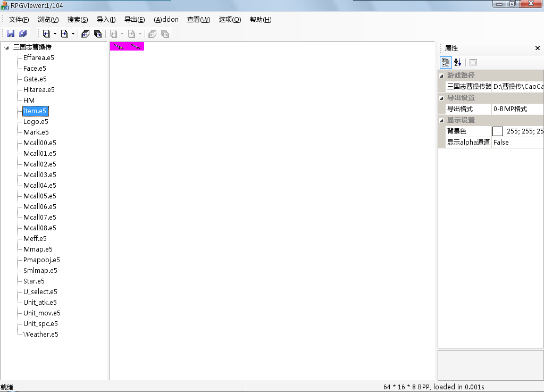The height and width of the screenshot is (392, 544).
Task: Click the single save icon in toolbar
Action: pos(11,34)
